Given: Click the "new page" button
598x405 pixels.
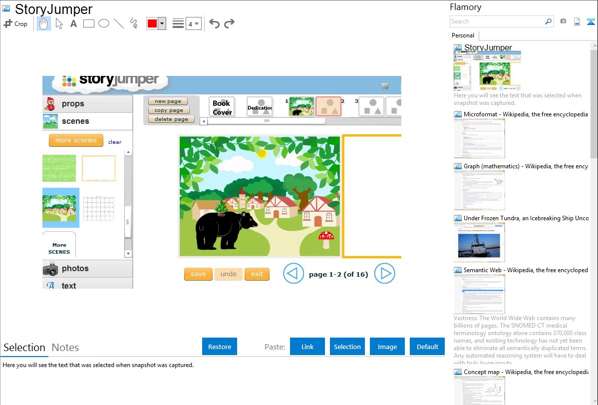Looking at the screenshot, I should (168, 101).
